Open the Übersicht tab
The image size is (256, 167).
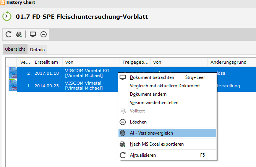coord(15,49)
